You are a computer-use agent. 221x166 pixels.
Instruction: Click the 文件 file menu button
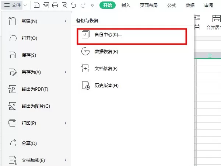[x=12, y=5]
